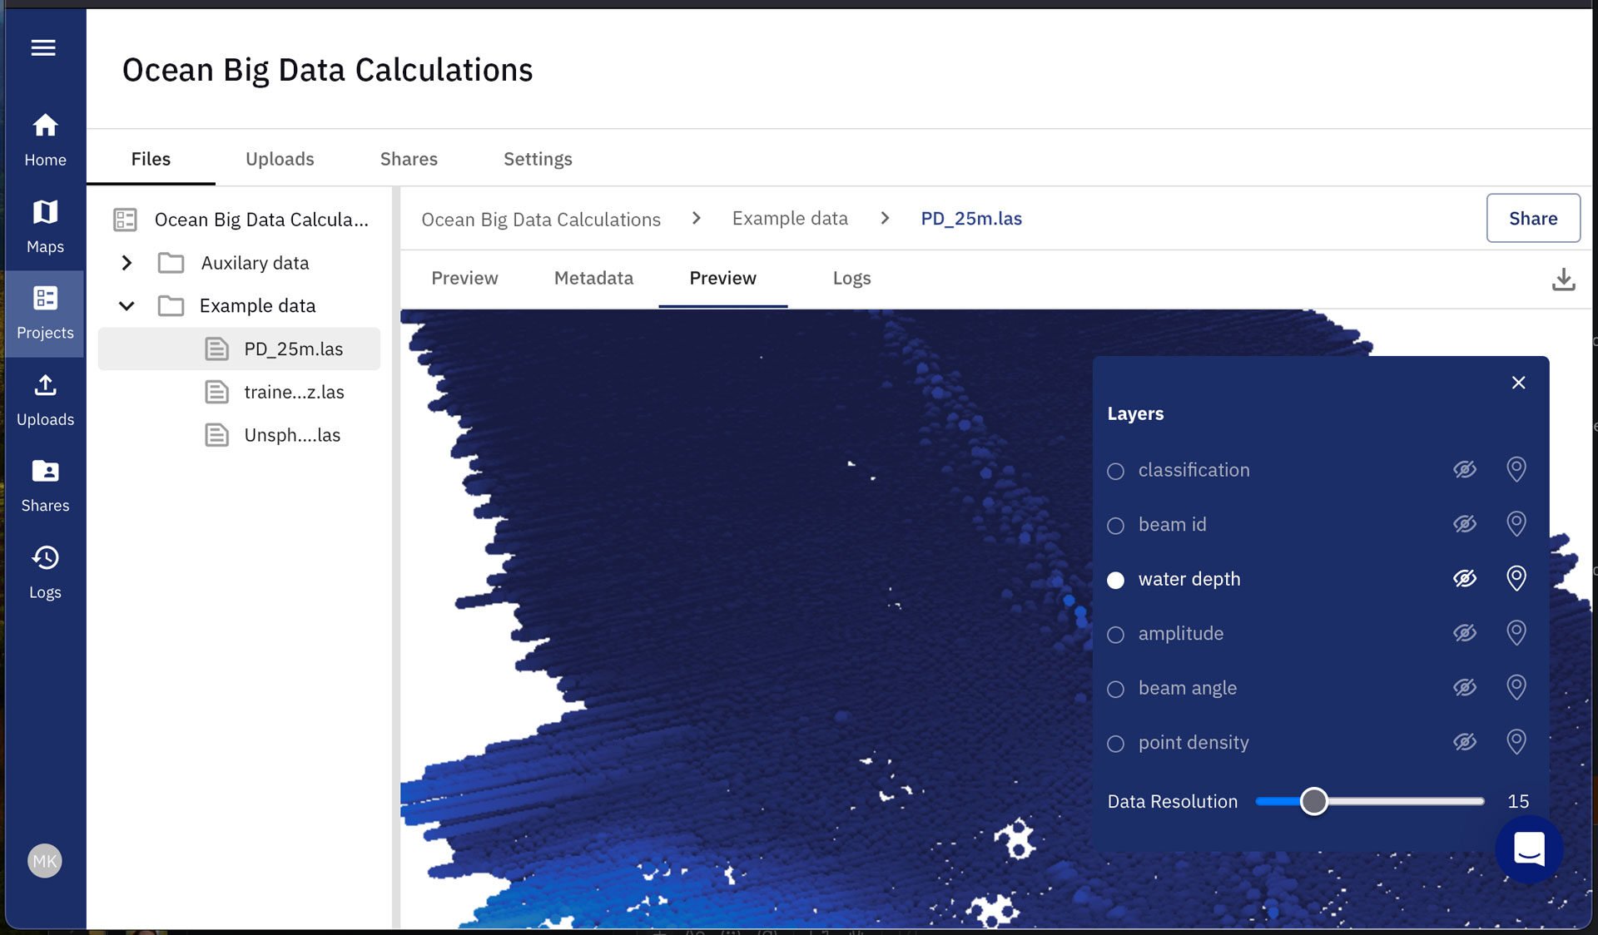Screen dimensions: 1598x935
Task: Select the amplitude layer radio button
Action: click(1115, 634)
